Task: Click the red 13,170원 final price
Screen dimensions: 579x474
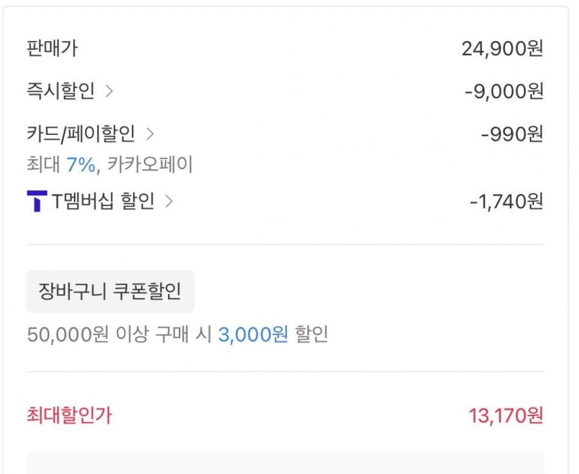Action: 506,416
